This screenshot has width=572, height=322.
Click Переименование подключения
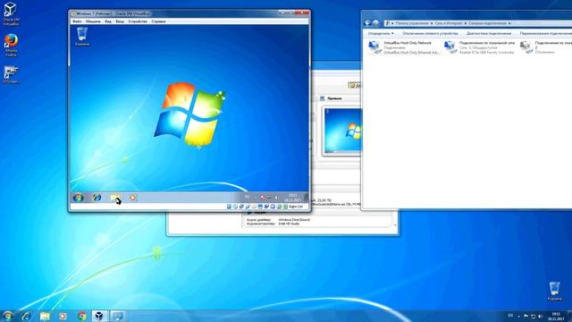click(x=546, y=34)
